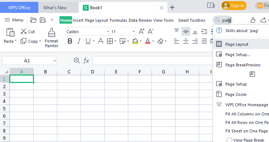Click the Paste clipboard icon
269x142 pixels.
pos(10,32)
